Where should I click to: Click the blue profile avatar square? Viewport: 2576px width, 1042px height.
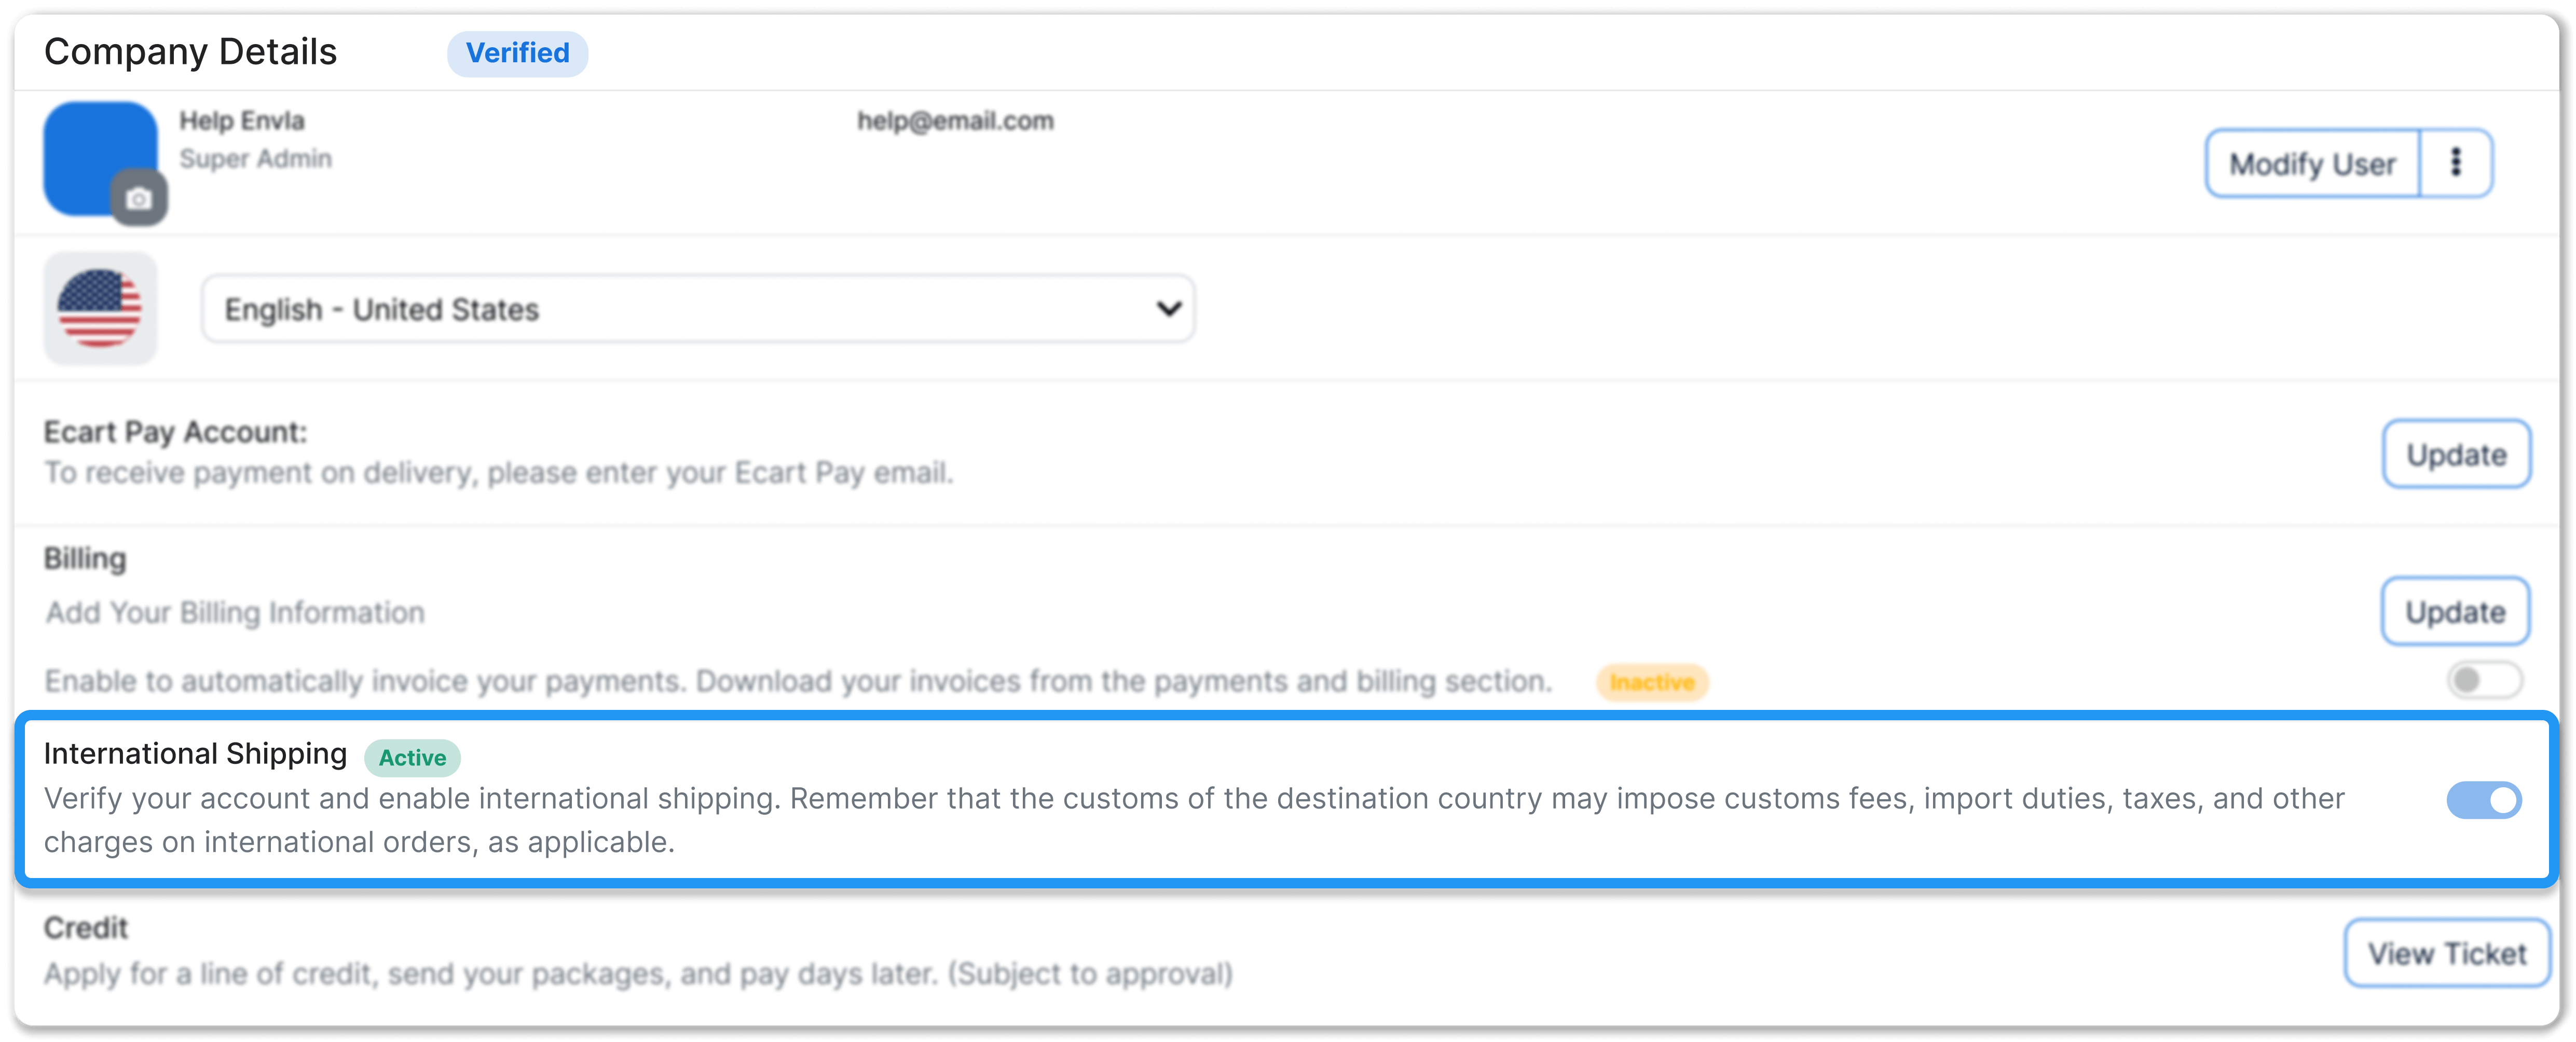tap(99, 157)
